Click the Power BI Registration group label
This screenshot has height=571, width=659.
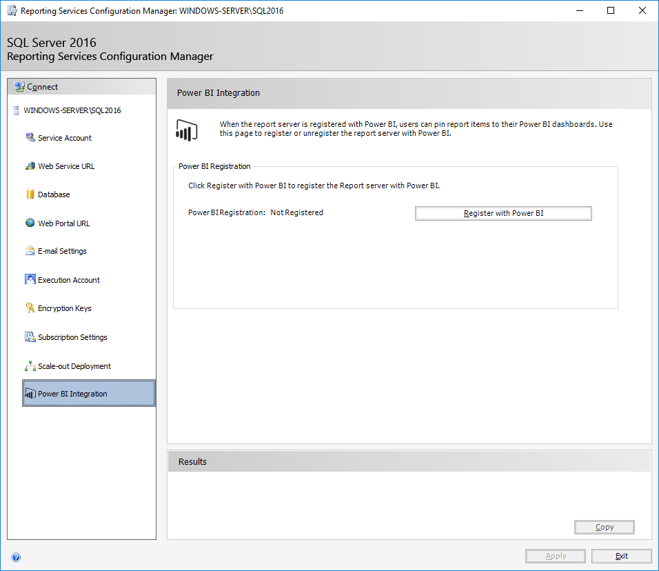tap(214, 166)
